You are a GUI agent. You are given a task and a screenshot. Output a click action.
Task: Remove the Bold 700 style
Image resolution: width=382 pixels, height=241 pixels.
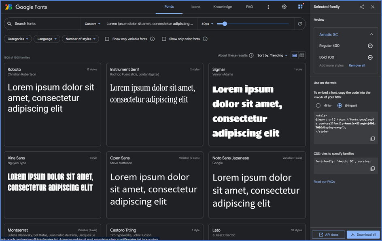(370, 57)
